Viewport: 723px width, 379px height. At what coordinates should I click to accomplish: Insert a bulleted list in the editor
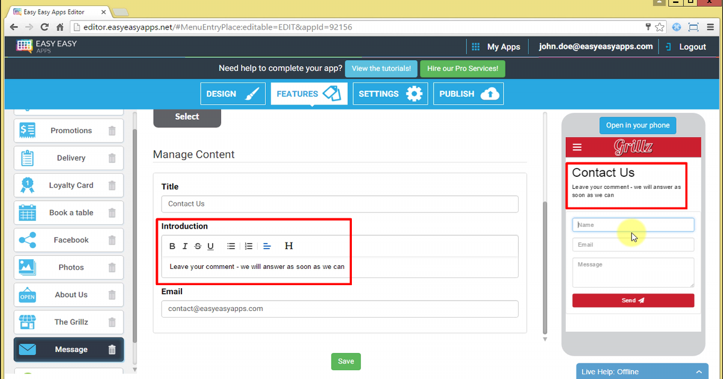point(231,245)
